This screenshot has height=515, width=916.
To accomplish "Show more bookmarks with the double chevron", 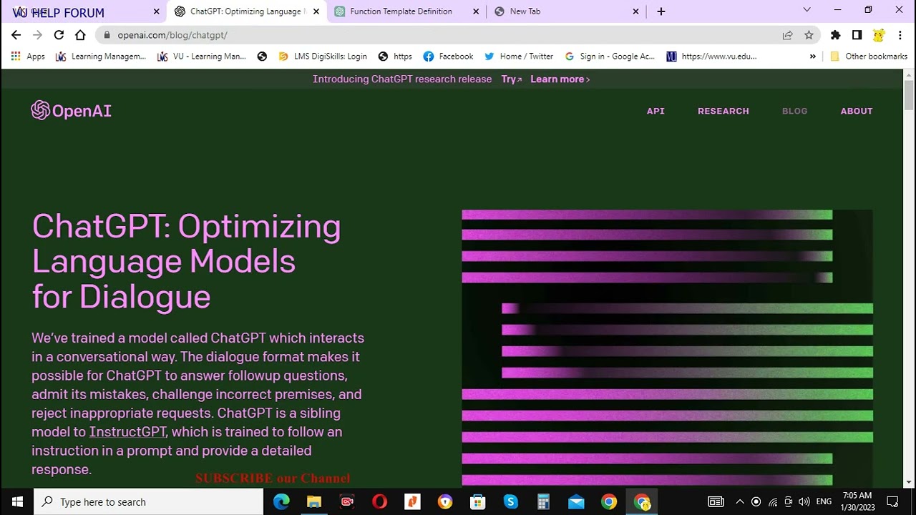I will (813, 56).
